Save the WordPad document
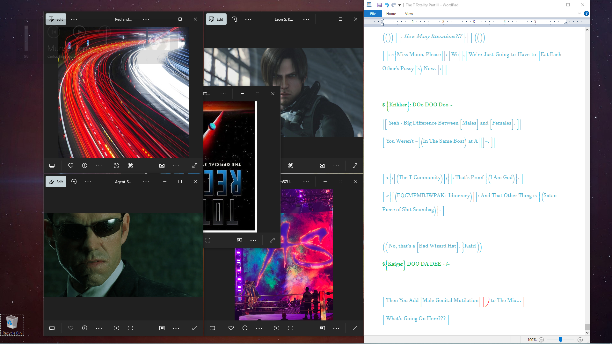The height and width of the screenshot is (344, 612). (x=380, y=5)
